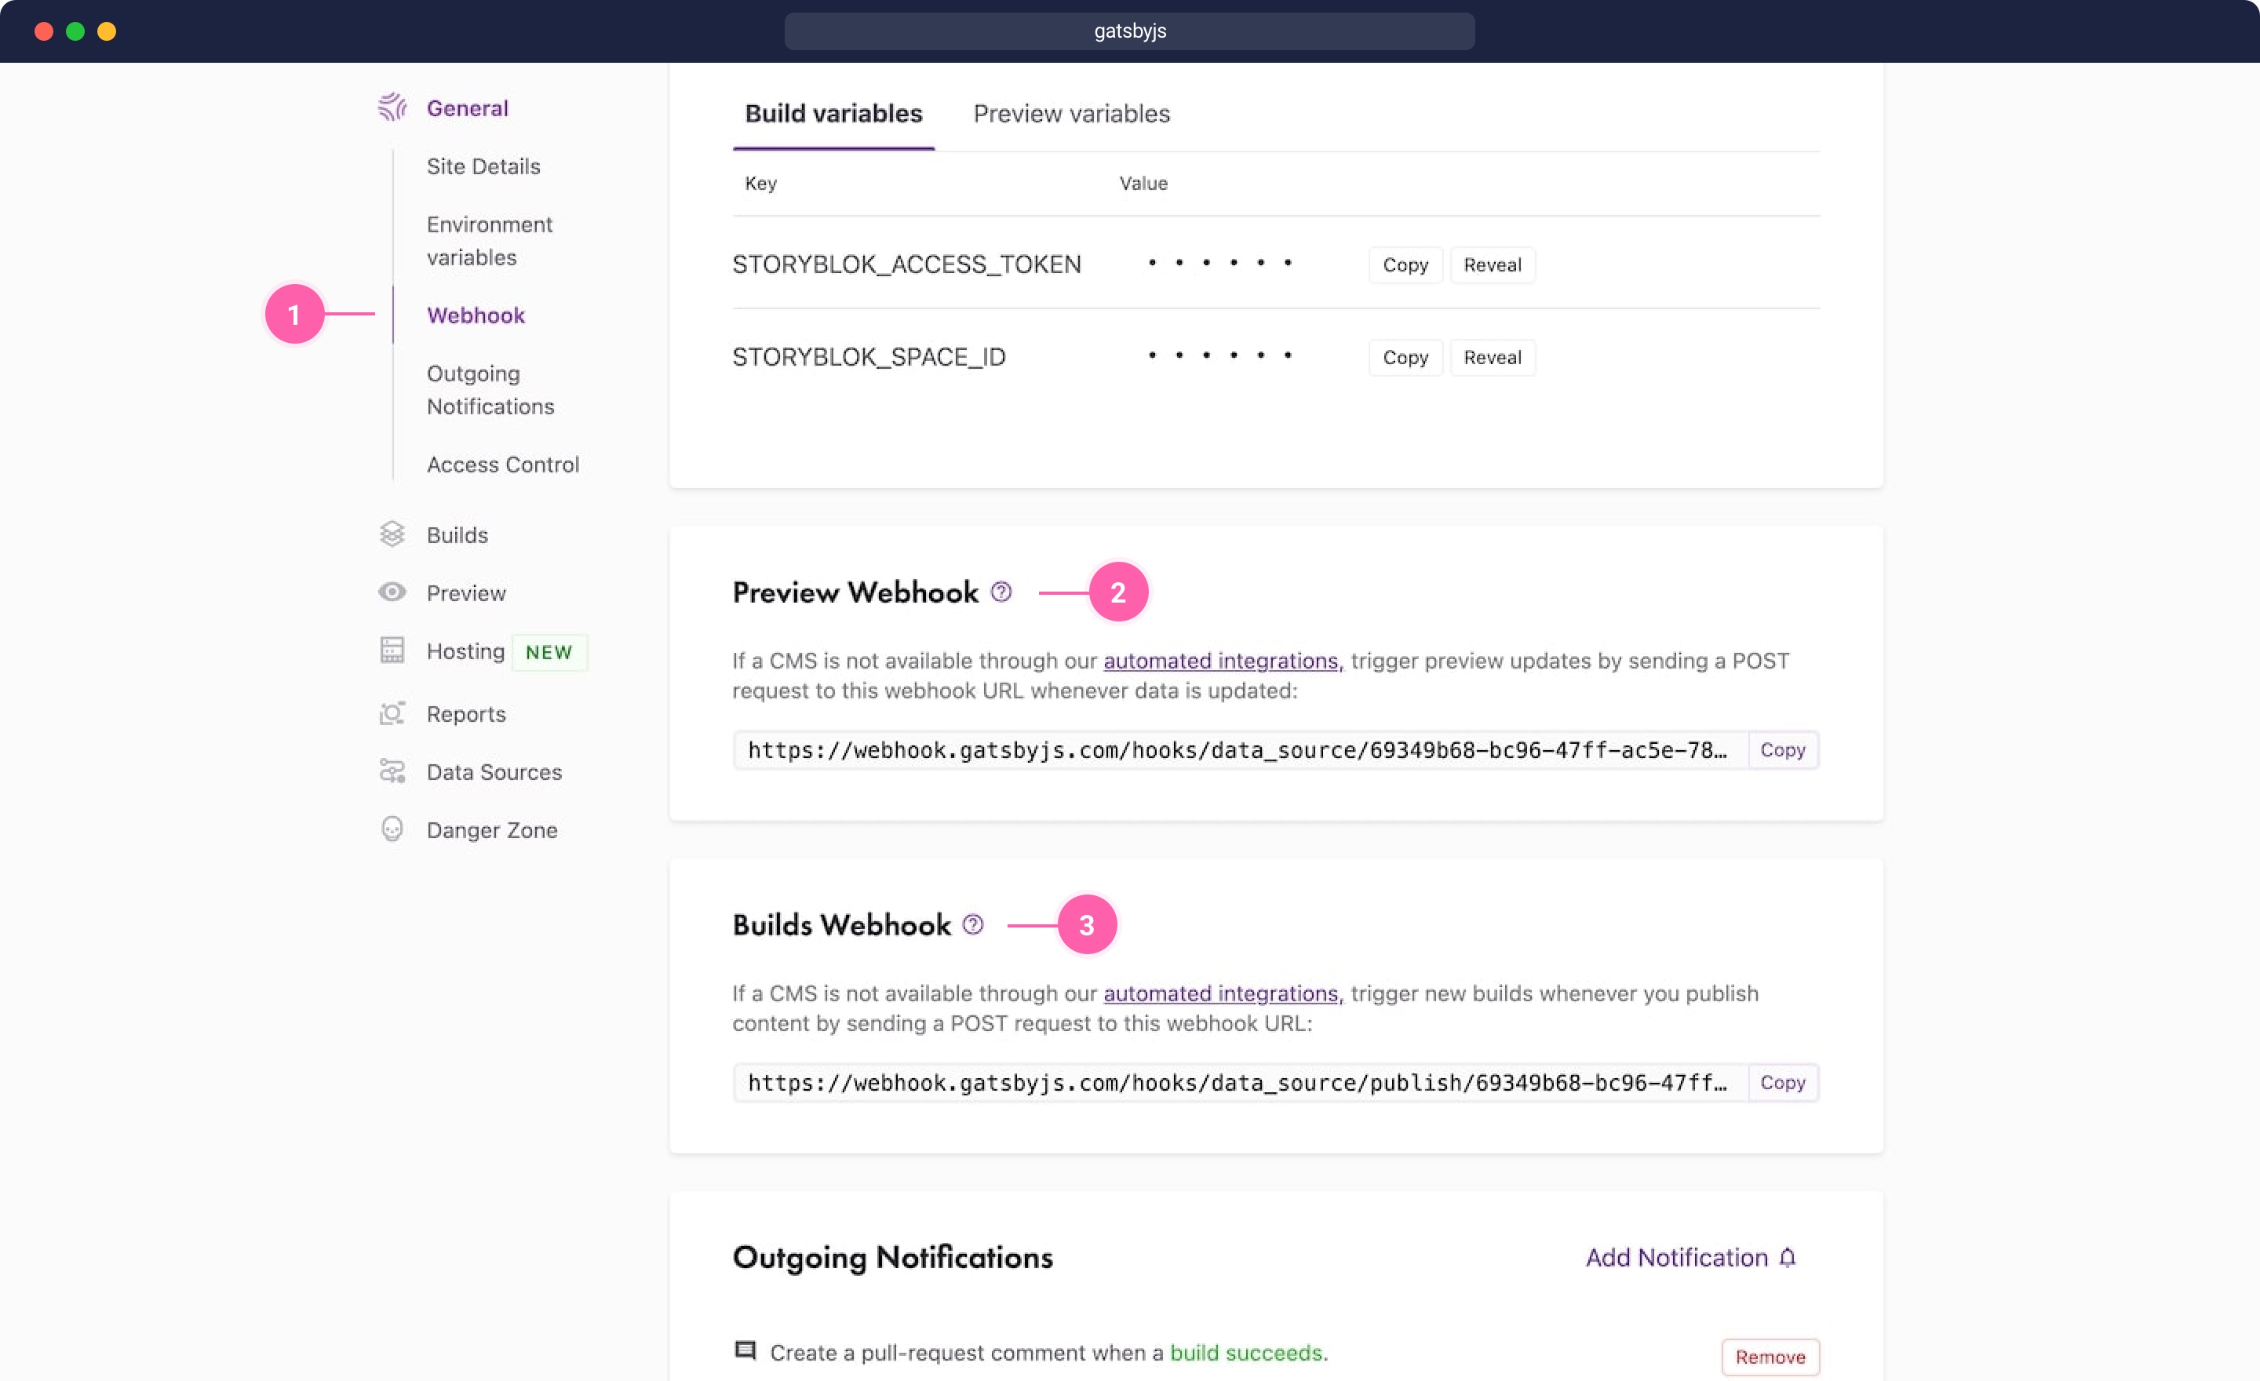Select Webhook in the sidebar
Viewport: 2260px width, 1381px height.
tap(476, 315)
